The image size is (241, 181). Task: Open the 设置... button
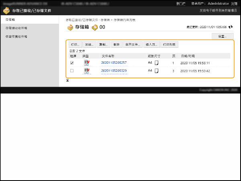(222, 36)
